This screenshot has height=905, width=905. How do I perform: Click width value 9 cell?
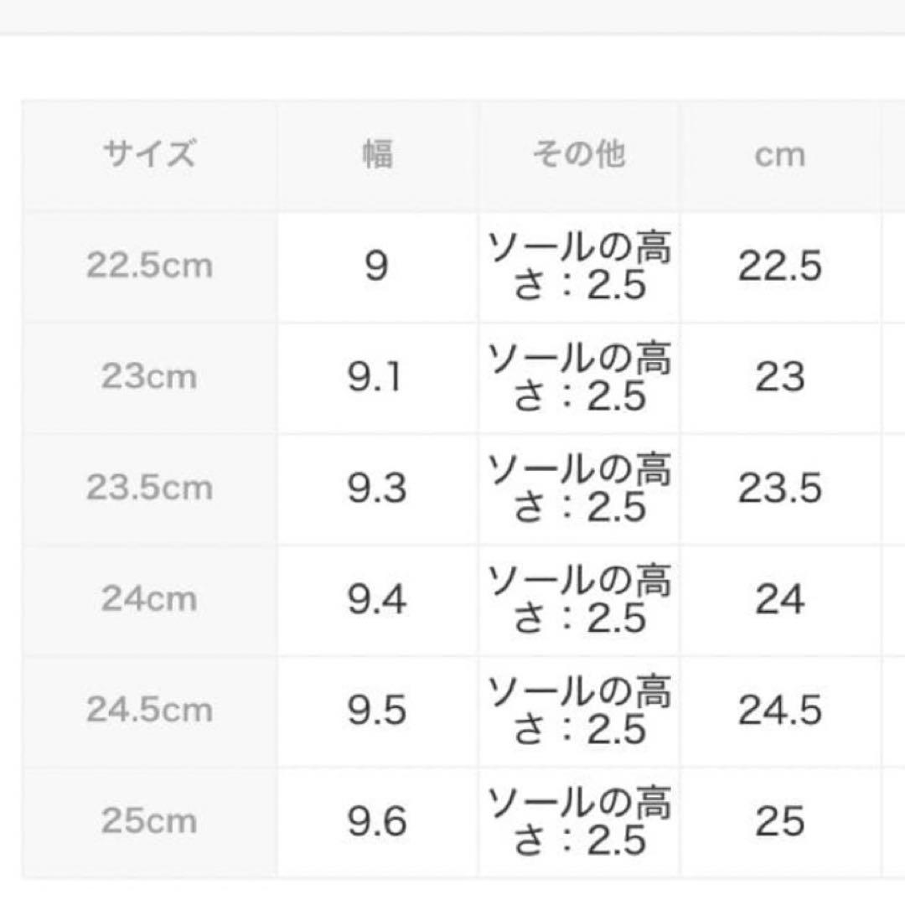click(x=377, y=266)
